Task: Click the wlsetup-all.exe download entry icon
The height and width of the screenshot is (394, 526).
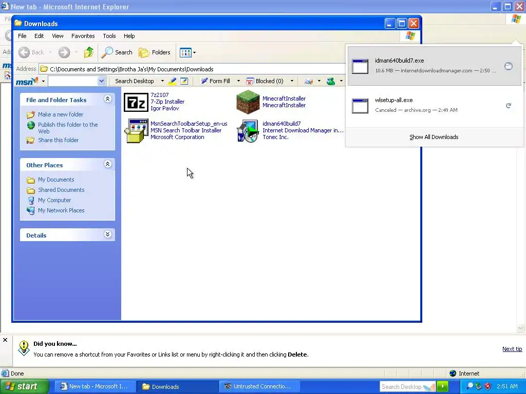Action: [360, 106]
